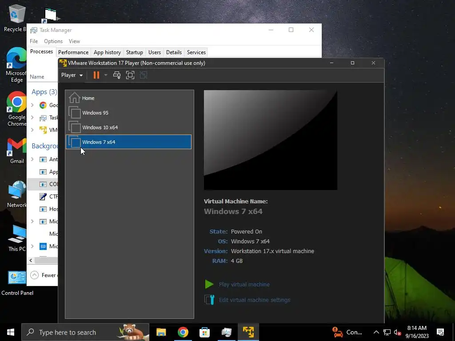This screenshot has width=455, height=341.
Task: Click the VMware Player taskbar icon
Action: point(248,332)
